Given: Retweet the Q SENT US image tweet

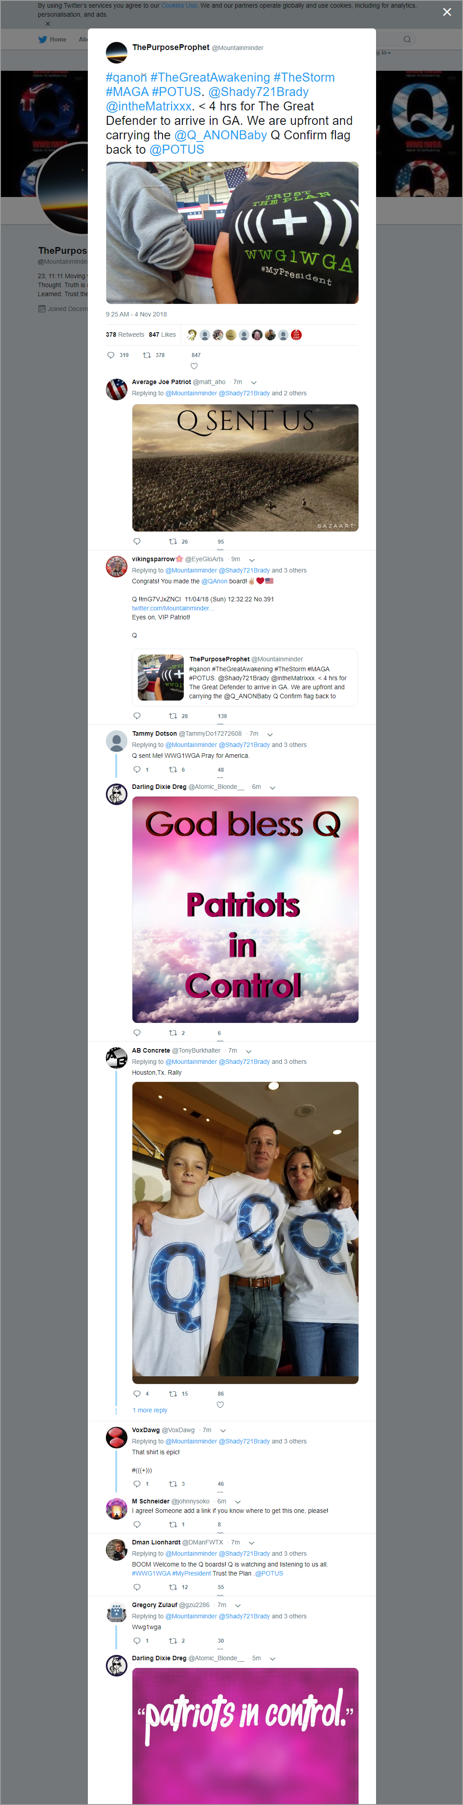Looking at the screenshot, I should (x=172, y=542).
